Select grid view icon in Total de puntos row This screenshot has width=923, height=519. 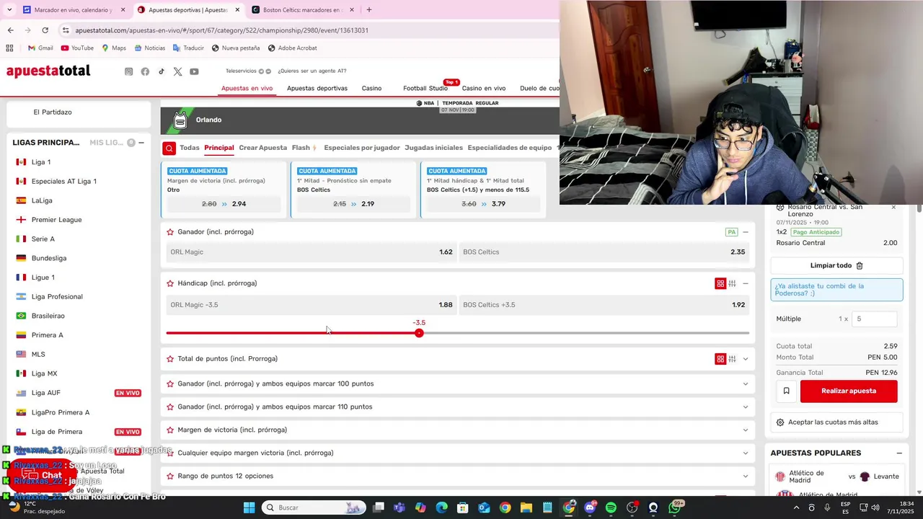click(720, 359)
